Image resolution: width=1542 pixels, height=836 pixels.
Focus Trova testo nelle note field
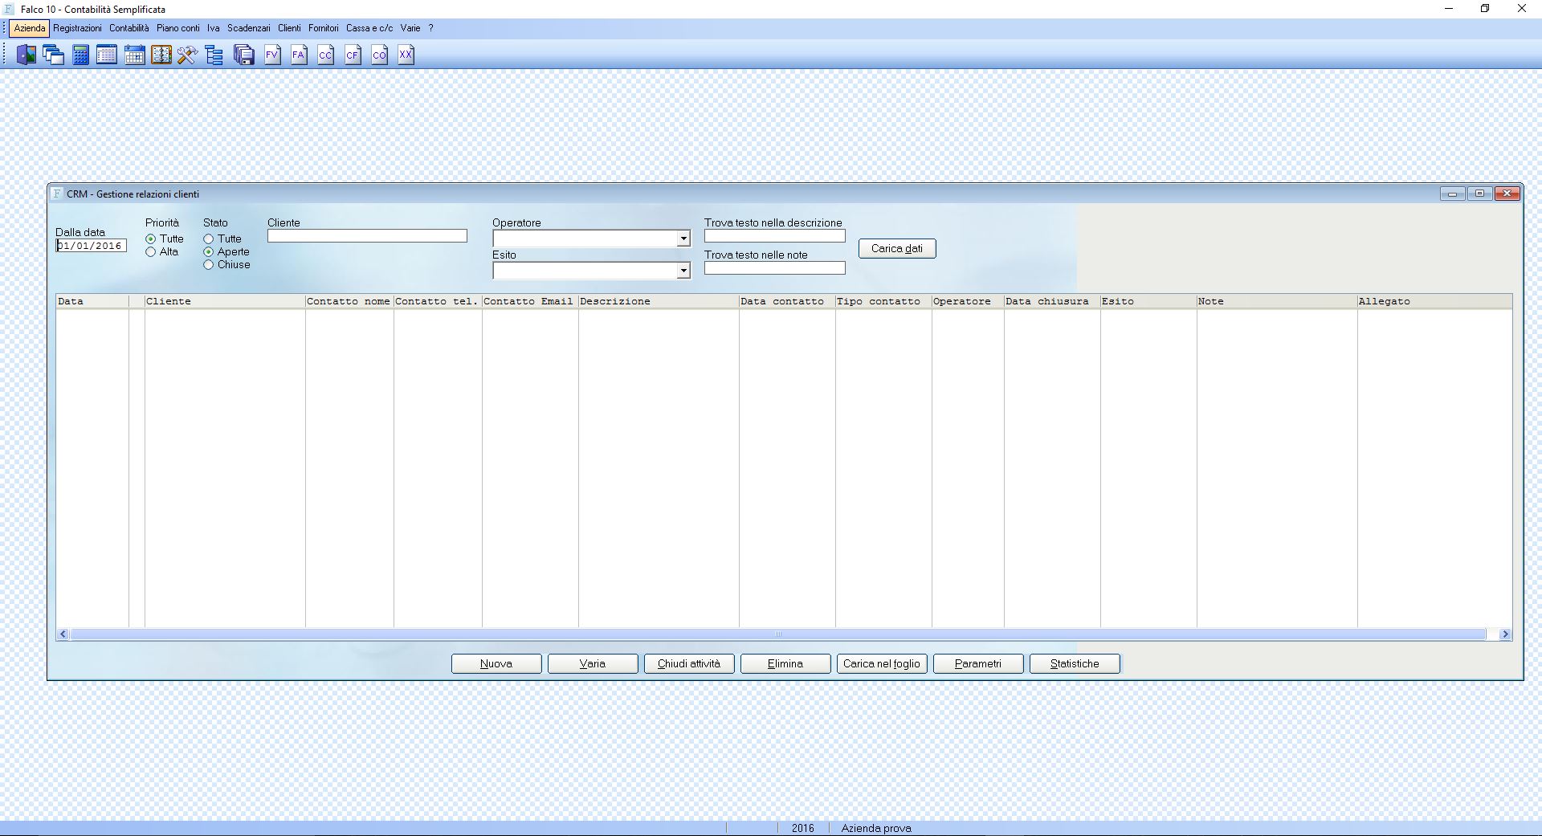point(775,268)
